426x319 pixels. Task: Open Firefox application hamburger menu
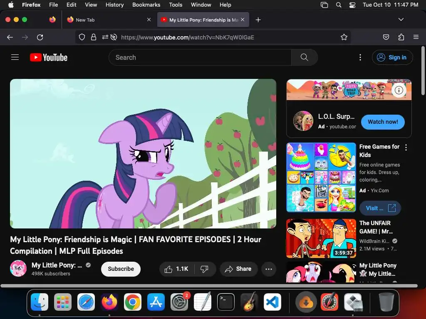pyautogui.click(x=416, y=37)
